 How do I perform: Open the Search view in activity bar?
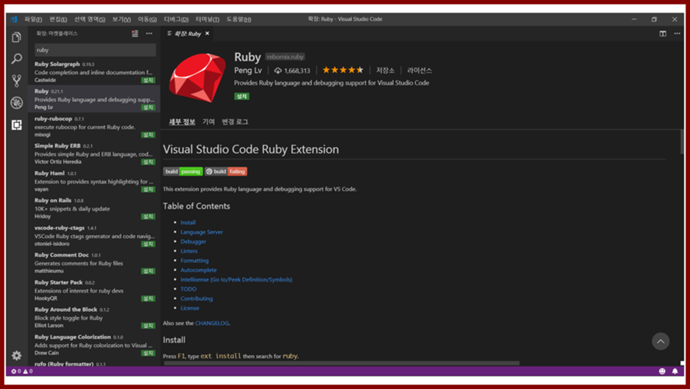point(16,58)
